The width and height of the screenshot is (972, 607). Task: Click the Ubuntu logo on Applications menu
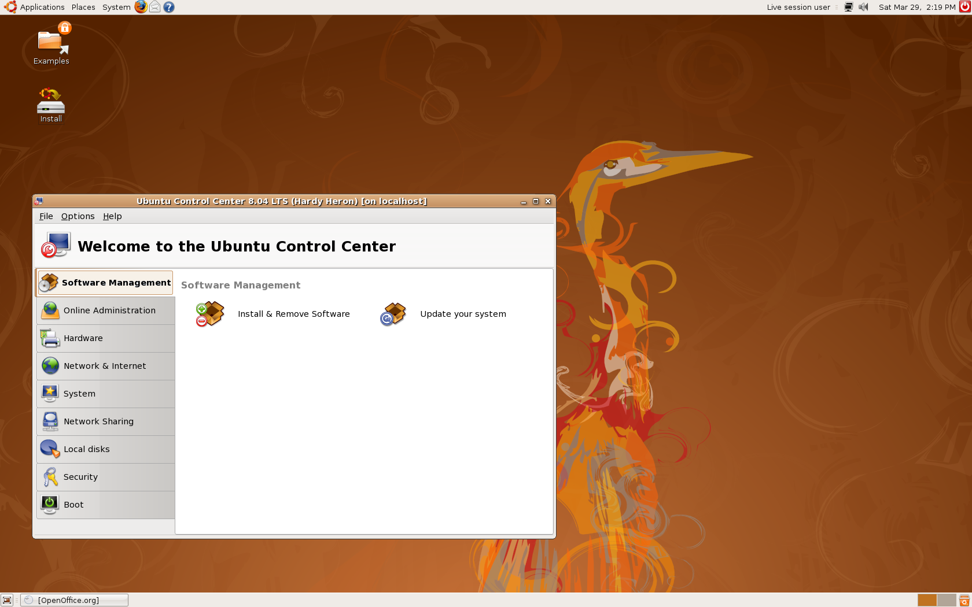(x=10, y=7)
